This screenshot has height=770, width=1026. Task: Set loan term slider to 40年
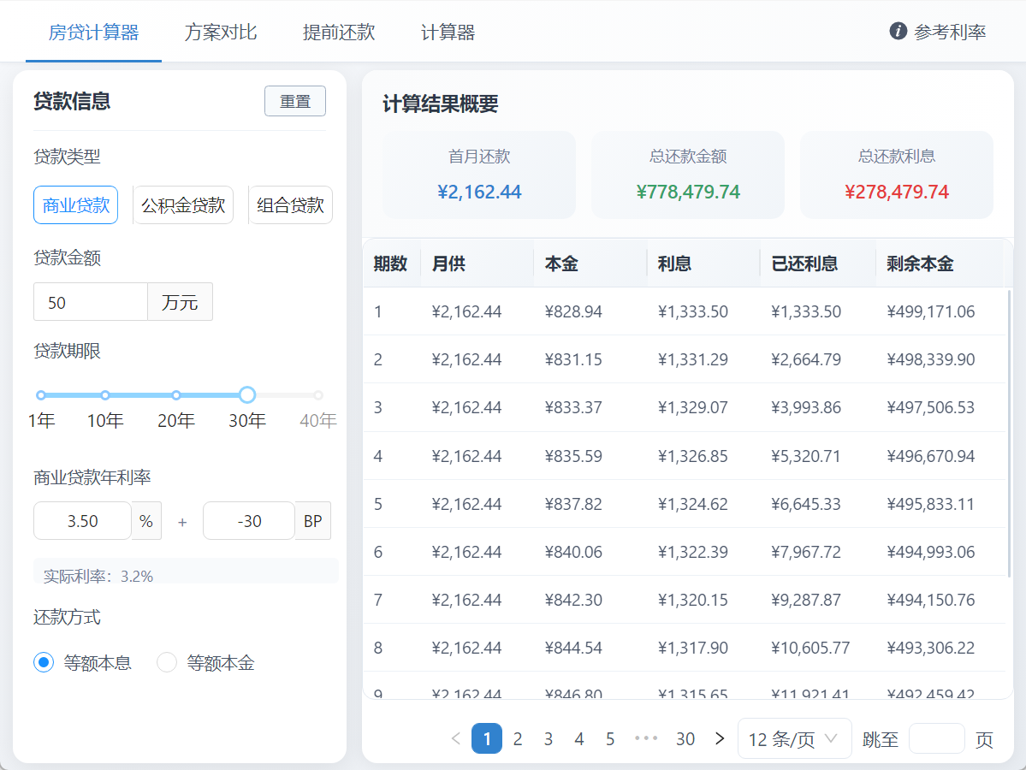pyautogui.click(x=318, y=395)
